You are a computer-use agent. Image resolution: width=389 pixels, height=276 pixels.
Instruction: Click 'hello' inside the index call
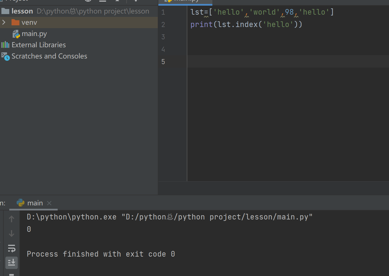[278, 24]
